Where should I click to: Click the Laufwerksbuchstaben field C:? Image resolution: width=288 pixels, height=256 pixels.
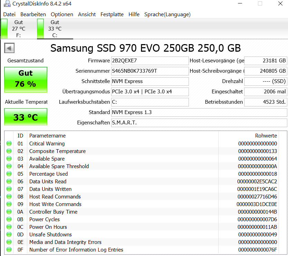150,102
